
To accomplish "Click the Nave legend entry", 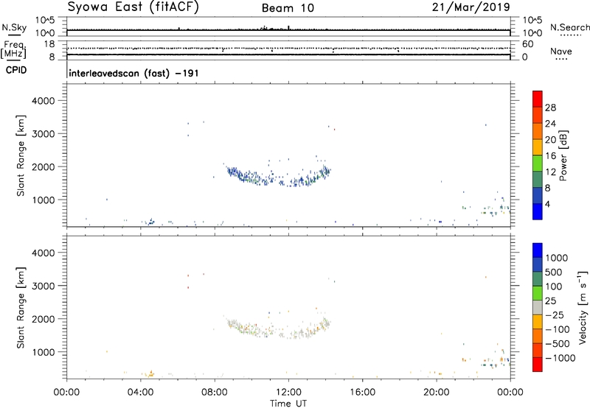I will (x=560, y=52).
